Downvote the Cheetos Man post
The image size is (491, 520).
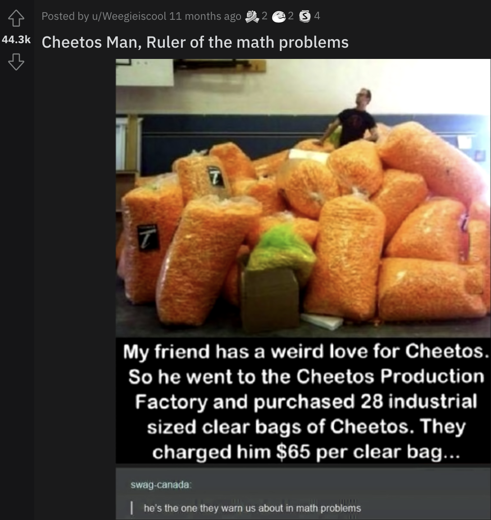(16, 62)
